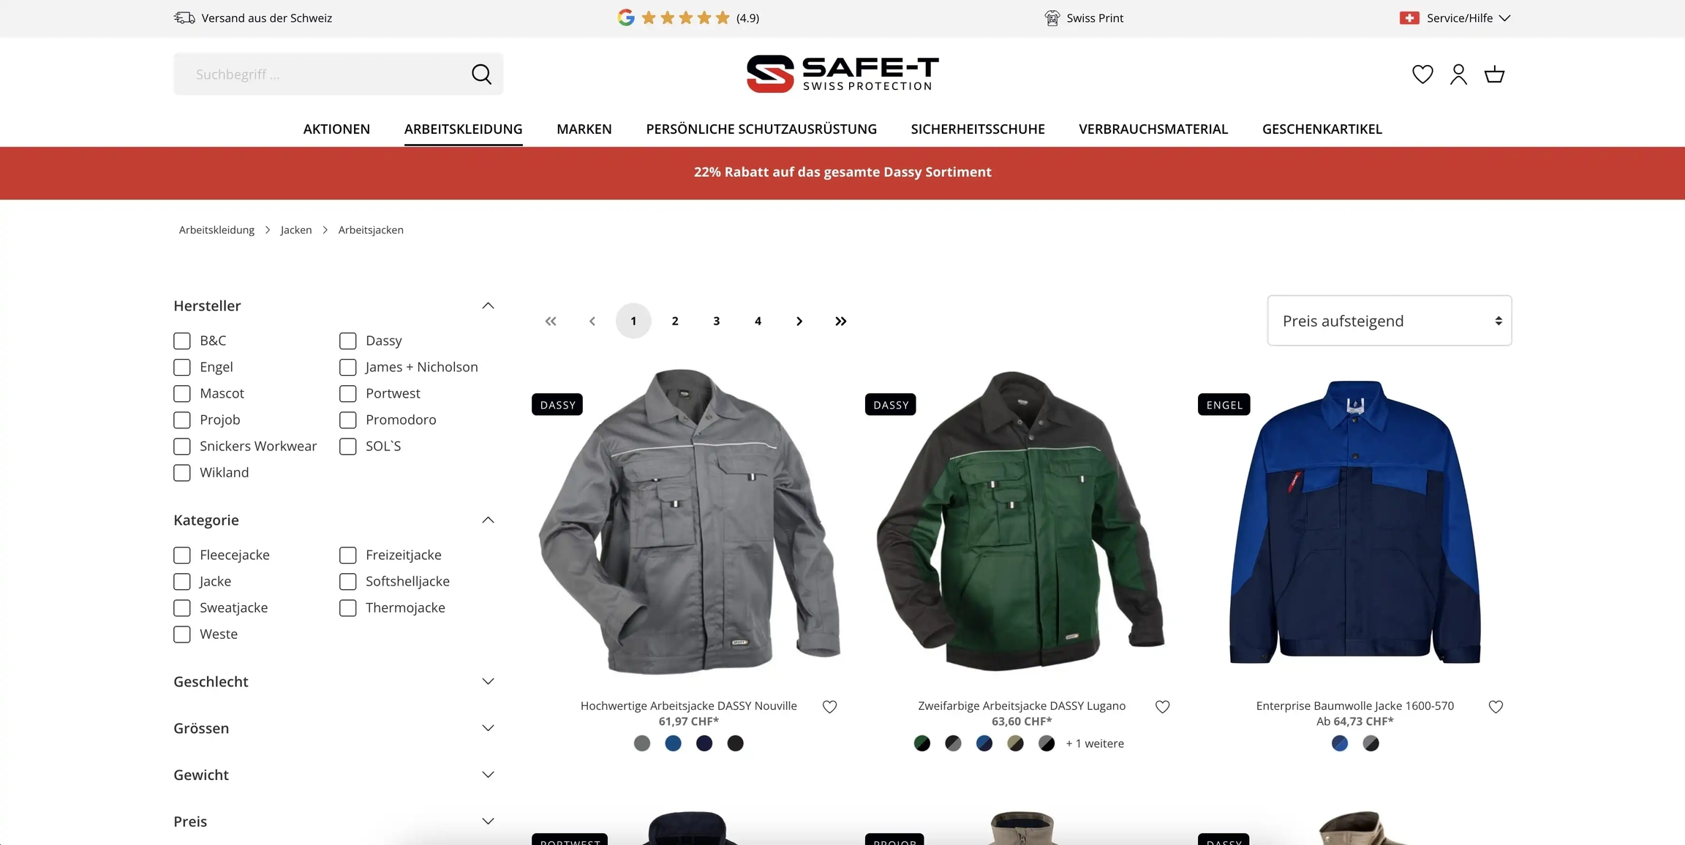Add Enterprise Baumwolle Jacke to wishlist
The width and height of the screenshot is (1685, 845).
(x=1496, y=706)
